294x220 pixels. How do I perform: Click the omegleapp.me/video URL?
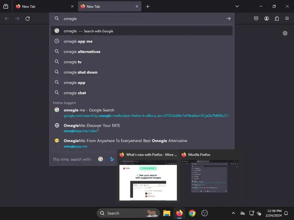coord(80,131)
